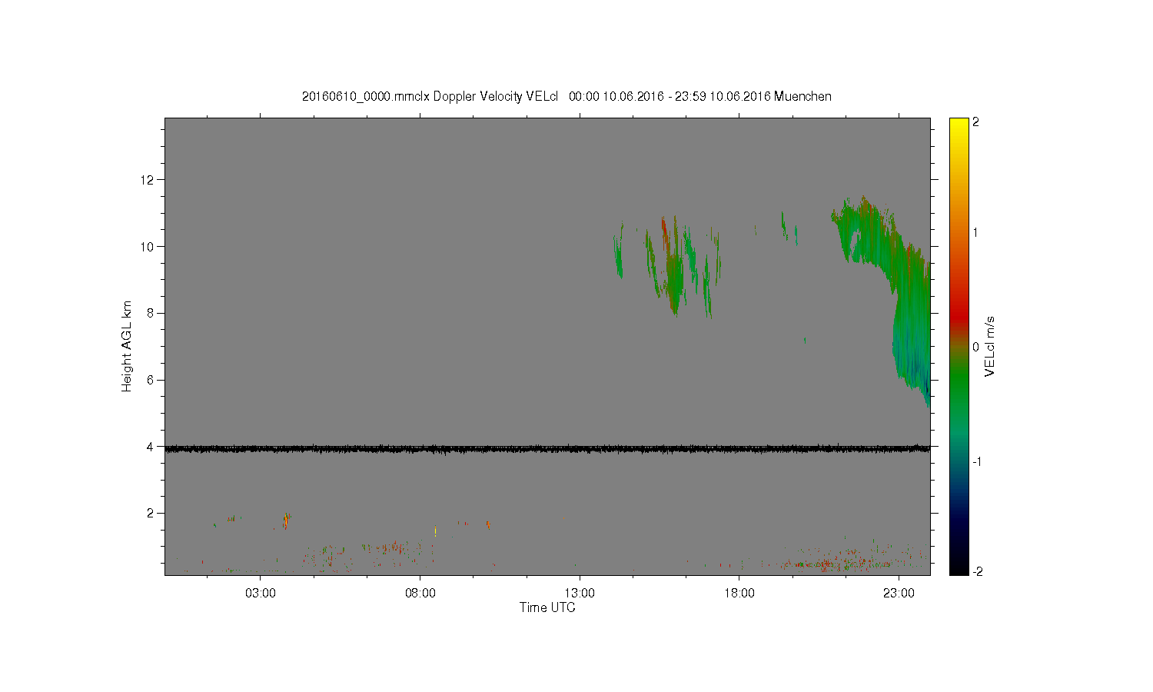Click the height tick label 4

coord(151,446)
